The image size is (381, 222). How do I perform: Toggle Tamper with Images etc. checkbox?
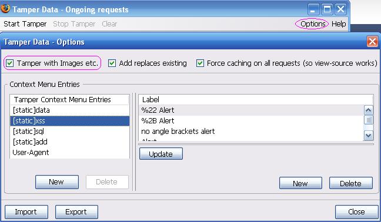(10, 63)
